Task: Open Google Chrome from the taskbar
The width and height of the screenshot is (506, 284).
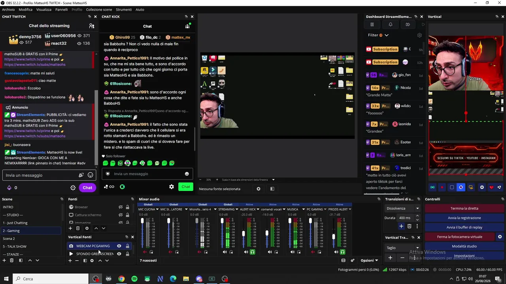Action: click(121, 279)
